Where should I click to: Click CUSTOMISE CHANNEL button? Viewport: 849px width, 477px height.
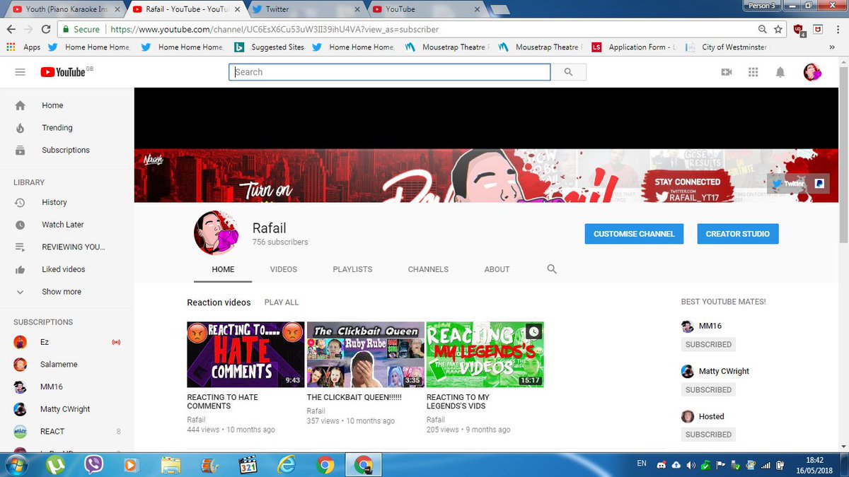[634, 234]
